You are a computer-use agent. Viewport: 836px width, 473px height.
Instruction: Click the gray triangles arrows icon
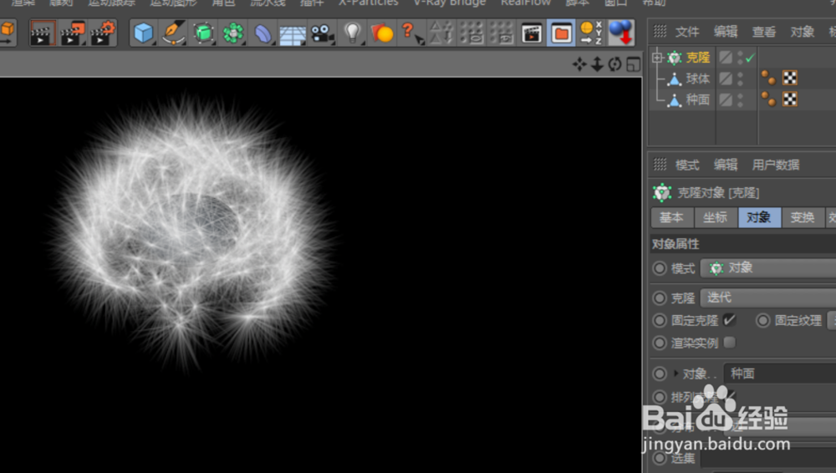click(x=441, y=33)
